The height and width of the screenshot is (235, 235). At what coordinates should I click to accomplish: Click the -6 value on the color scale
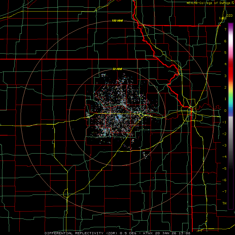click(224, 180)
